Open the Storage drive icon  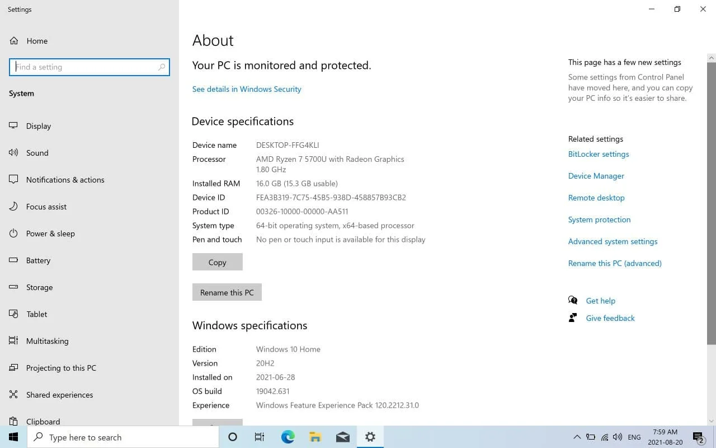click(14, 287)
